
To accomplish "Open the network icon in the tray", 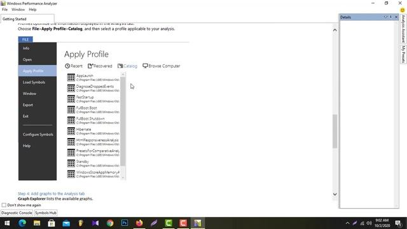I will coord(362,223).
